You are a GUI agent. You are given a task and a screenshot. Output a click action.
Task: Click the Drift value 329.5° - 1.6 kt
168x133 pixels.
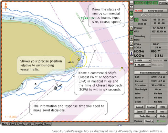point(158,77)
